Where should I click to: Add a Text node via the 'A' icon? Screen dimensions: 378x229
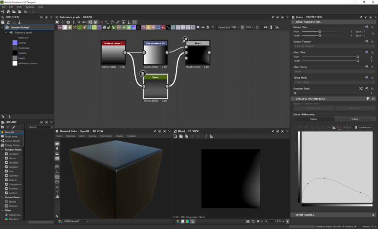pyautogui.click(x=153, y=27)
